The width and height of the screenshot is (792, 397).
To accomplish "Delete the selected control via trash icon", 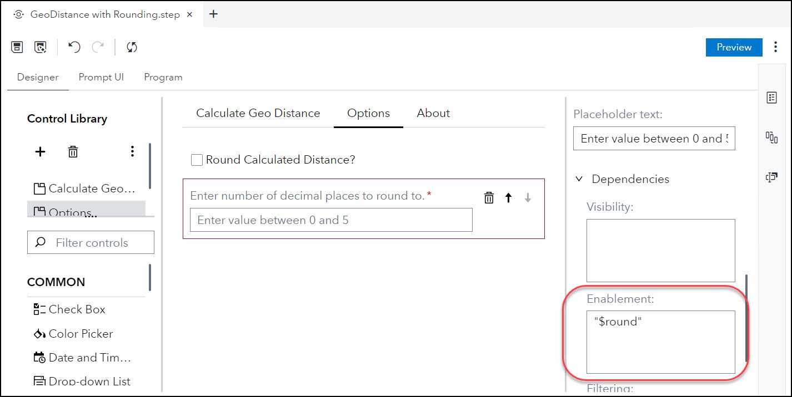I will tap(73, 151).
